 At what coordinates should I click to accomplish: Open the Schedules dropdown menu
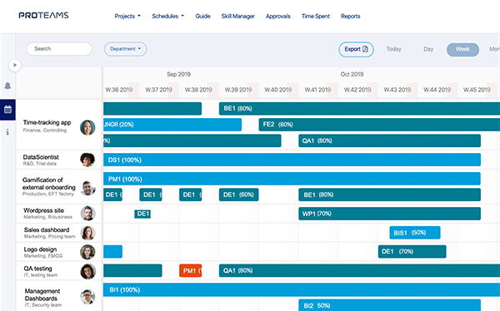168,17
